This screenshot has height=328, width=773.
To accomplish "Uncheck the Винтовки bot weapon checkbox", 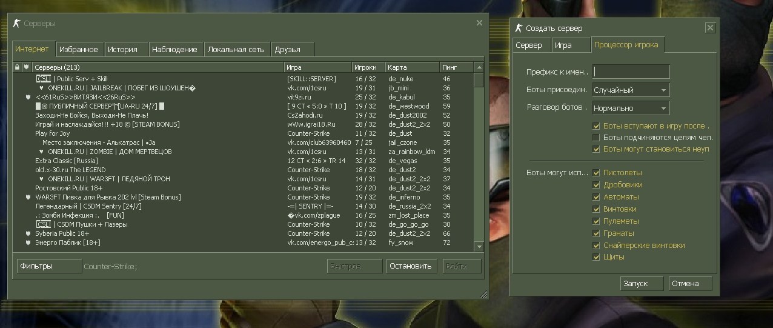I will click(596, 209).
